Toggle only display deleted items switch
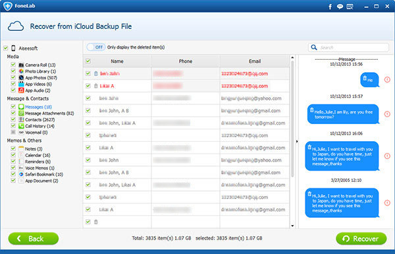The image size is (395, 254). 96,47
